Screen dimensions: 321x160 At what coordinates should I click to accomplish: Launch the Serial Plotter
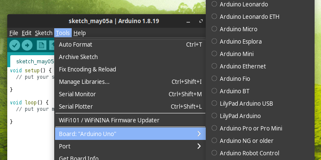point(130,107)
